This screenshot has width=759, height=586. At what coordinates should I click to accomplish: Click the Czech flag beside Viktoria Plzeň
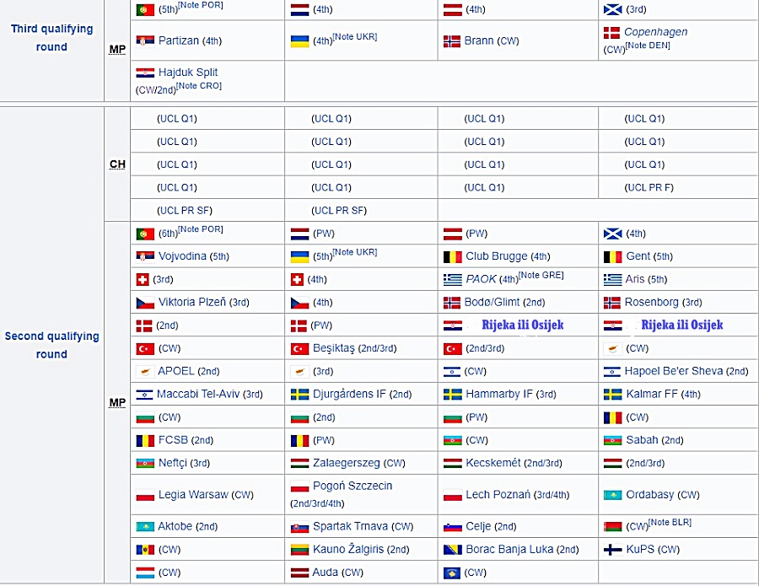point(145,303)
